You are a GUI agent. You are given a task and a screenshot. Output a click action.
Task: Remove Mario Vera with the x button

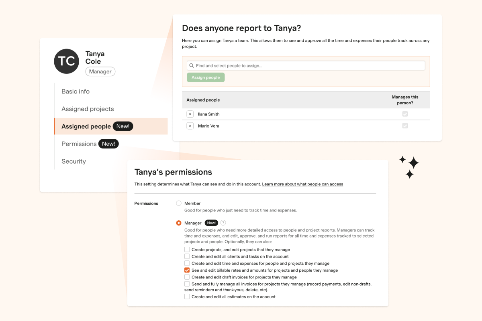[x=190, y=126]
